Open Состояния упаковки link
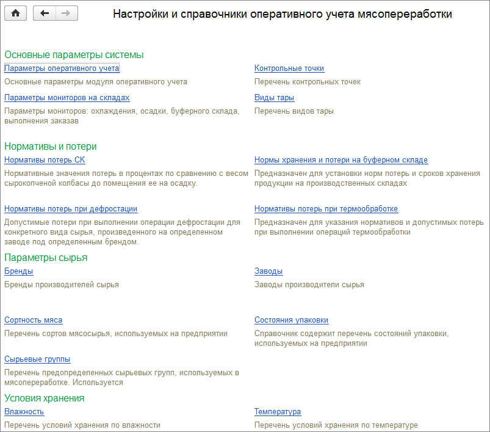 (x=291, y=320)
